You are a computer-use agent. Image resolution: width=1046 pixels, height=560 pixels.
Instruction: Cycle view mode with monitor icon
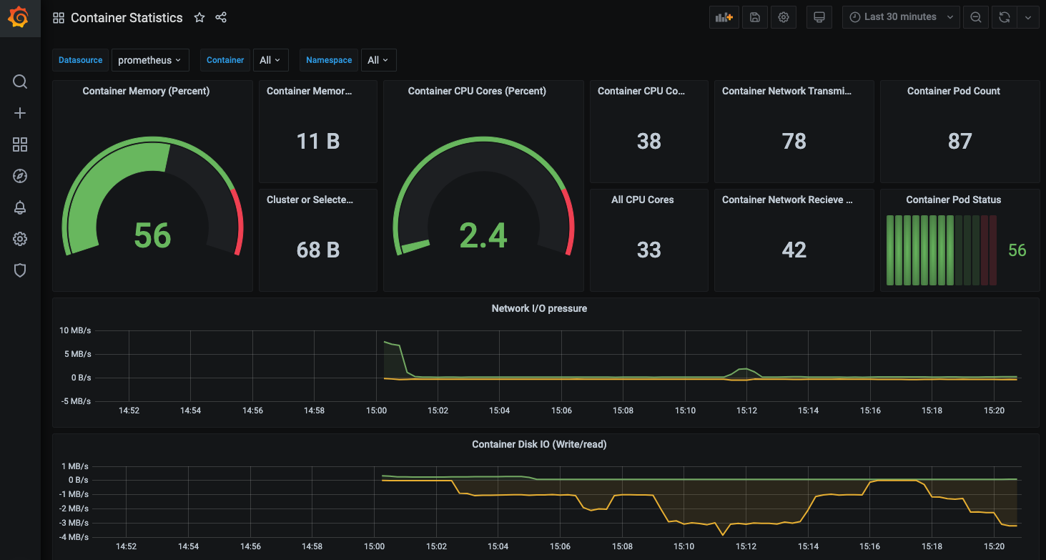(819, 17)
